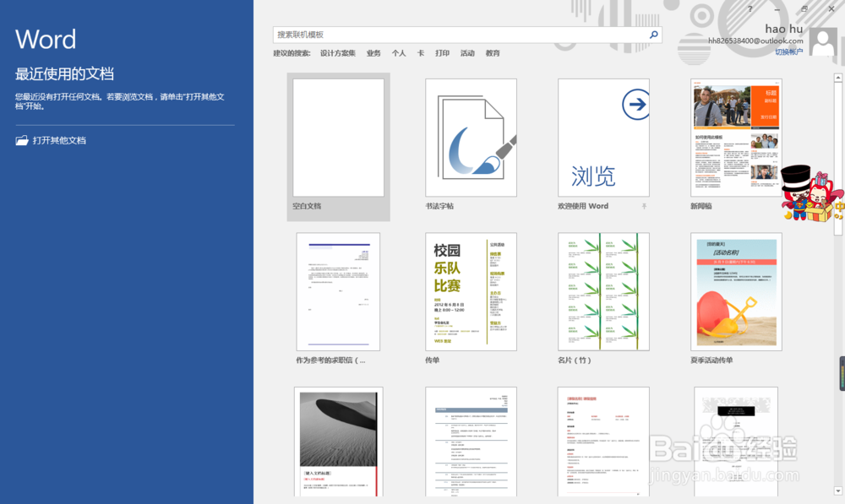This screenshot has height=504, width=845.
Task: Open the 夏季活动传单 template
Action: (735, 291)
